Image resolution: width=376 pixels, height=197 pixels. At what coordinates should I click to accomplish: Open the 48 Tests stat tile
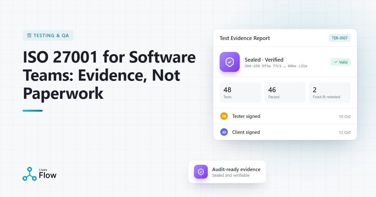(x=240, y=93)
